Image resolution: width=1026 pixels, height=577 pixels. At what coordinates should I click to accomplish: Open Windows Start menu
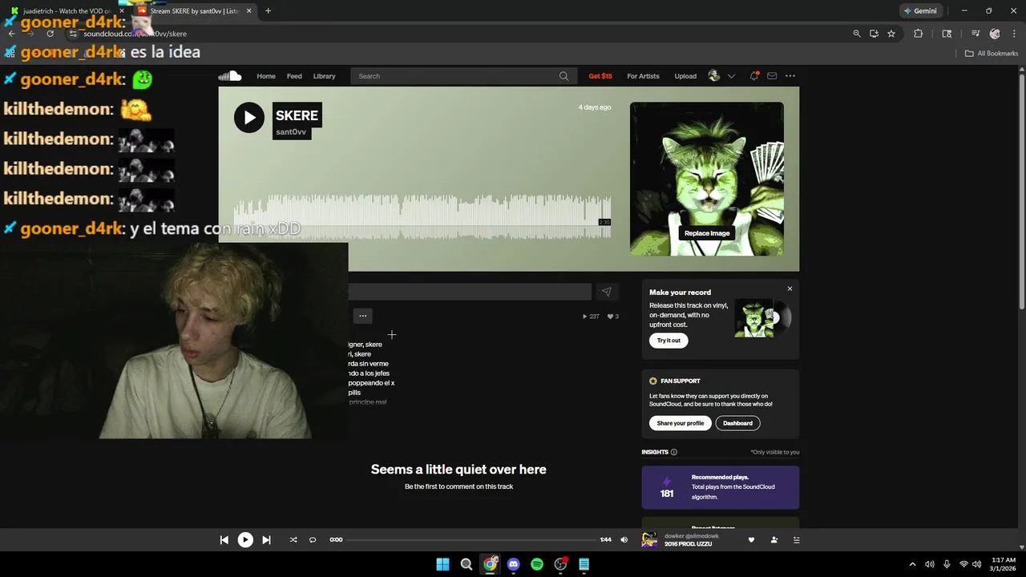(442, 564)
